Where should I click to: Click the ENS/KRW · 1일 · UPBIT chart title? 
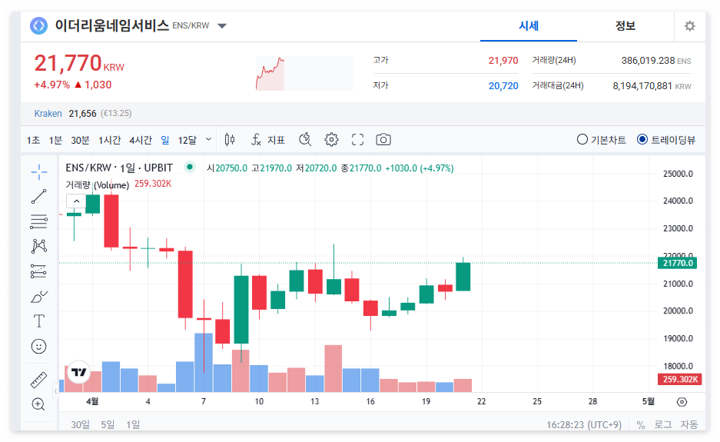point(119,168)
